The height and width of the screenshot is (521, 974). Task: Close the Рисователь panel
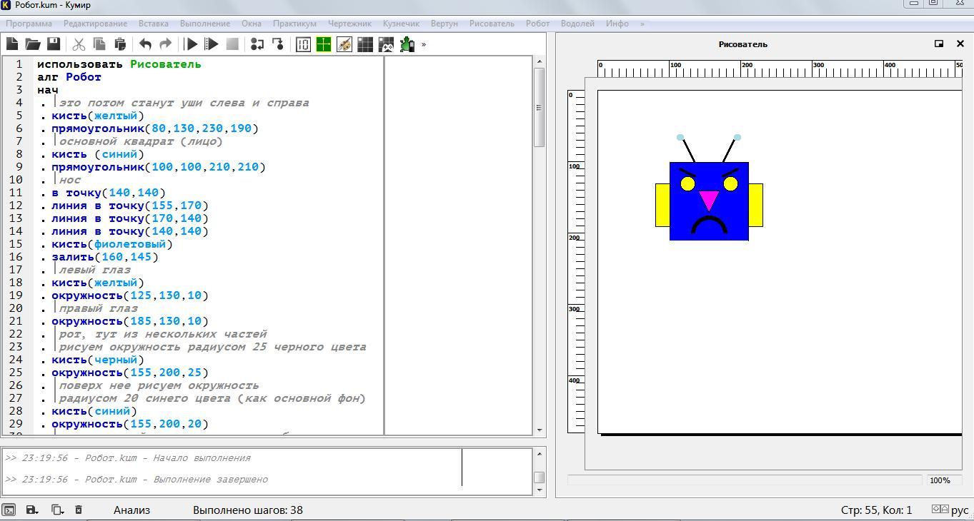click(960, 44)
